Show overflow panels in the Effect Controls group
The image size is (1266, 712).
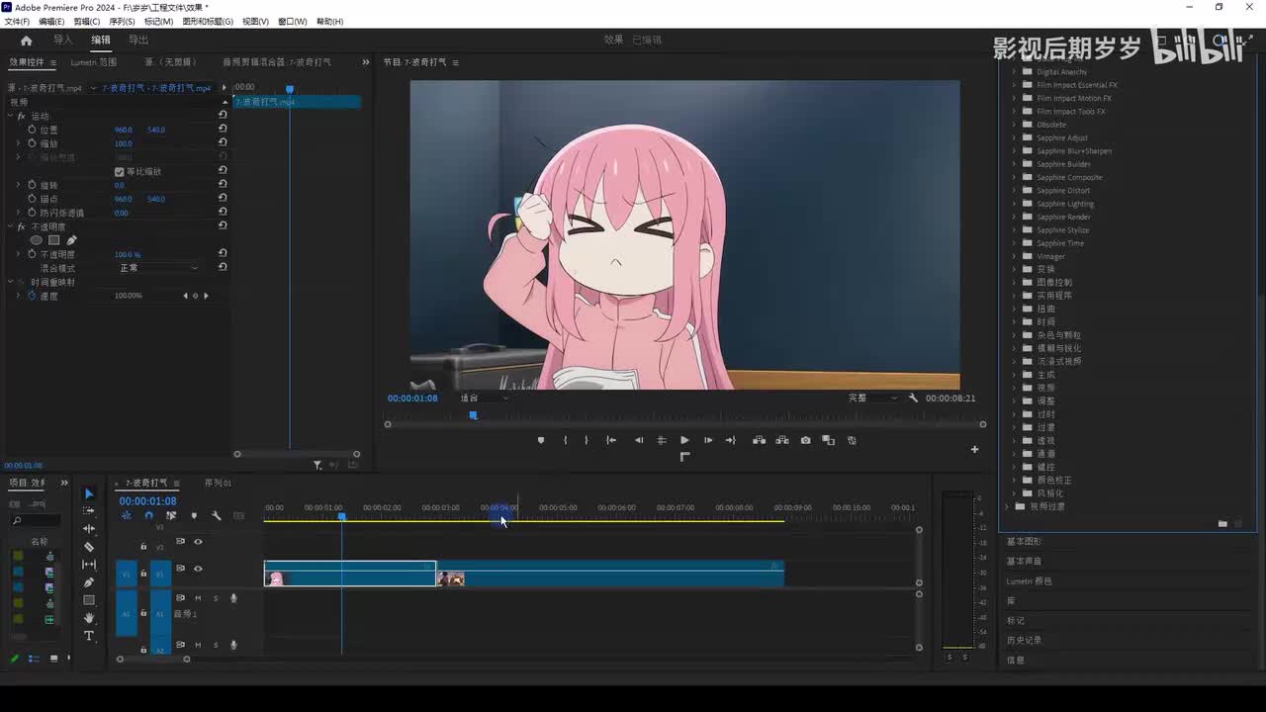pyautogui.click(x=365, y=62)
